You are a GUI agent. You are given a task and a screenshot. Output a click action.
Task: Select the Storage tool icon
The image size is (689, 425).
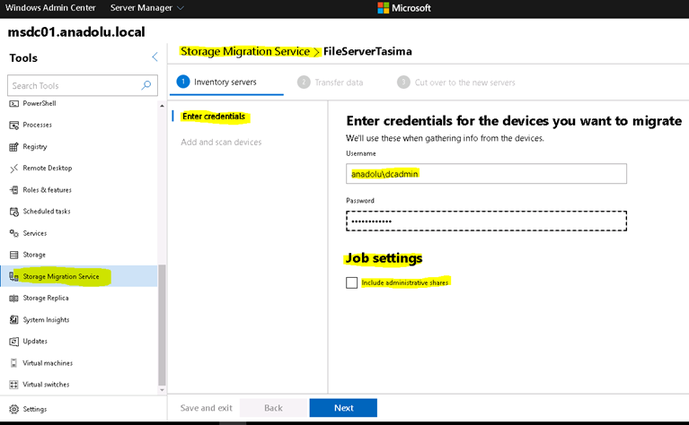[14, 255]
